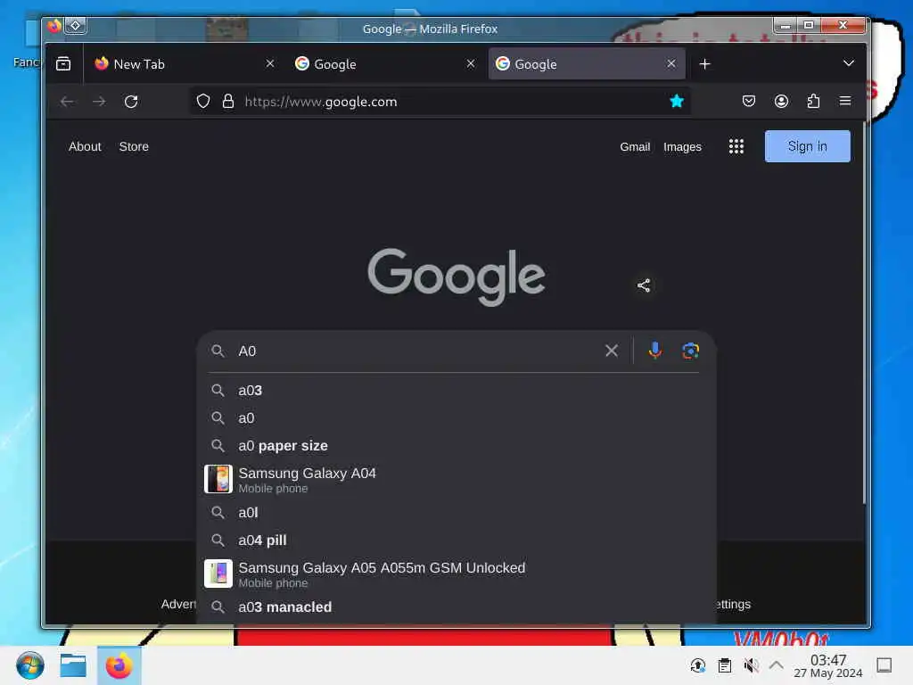Screen dimensions: 913x685
Task: Show site security padlock info
Action: coord(227,102)
